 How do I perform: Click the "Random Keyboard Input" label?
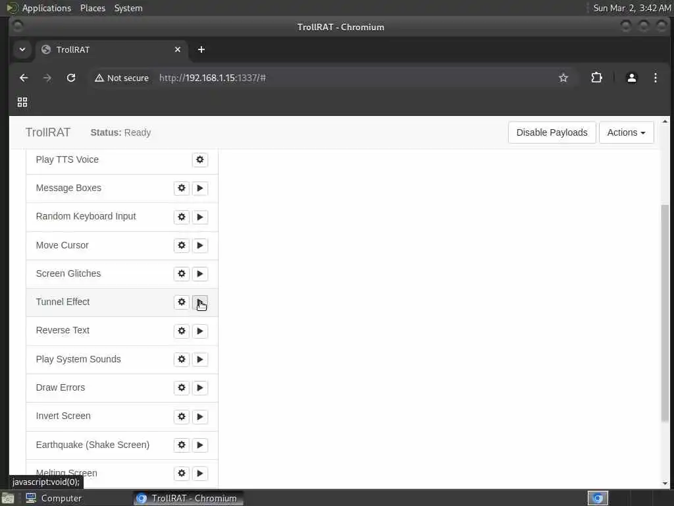pyautogui.click(x=86, y=216)
